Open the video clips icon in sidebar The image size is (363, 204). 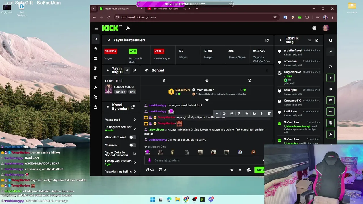click(96, 78)
